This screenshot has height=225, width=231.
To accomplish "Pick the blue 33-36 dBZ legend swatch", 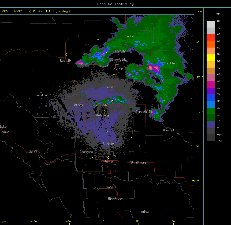I will [211, 98].
